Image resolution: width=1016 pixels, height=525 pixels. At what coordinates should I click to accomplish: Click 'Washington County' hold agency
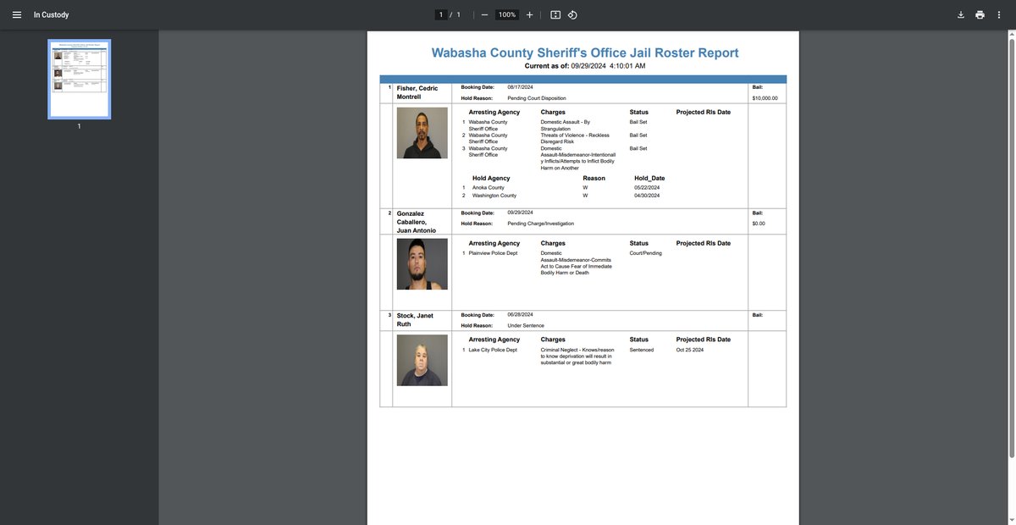click(x=494, y=196)
